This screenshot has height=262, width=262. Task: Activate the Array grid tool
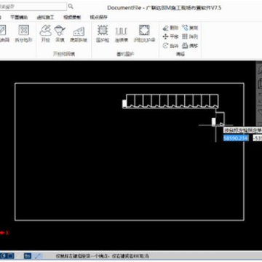(x=190, y=37)
